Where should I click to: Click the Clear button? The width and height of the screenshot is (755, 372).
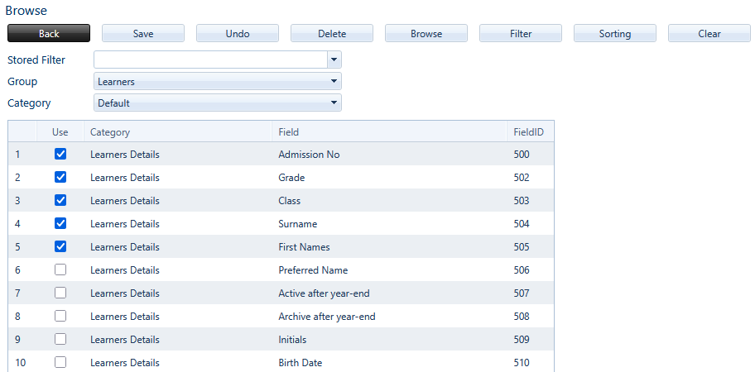point(709,34)
